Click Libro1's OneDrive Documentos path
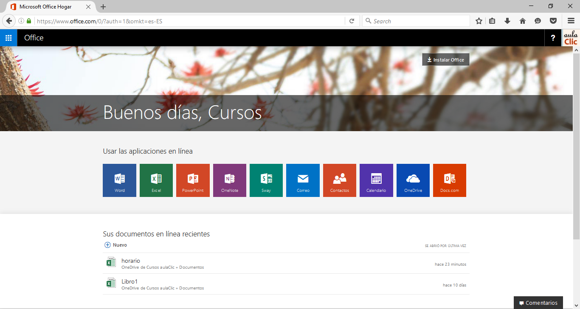The width and height of the screenshot is (580, 309). [163, 289]
